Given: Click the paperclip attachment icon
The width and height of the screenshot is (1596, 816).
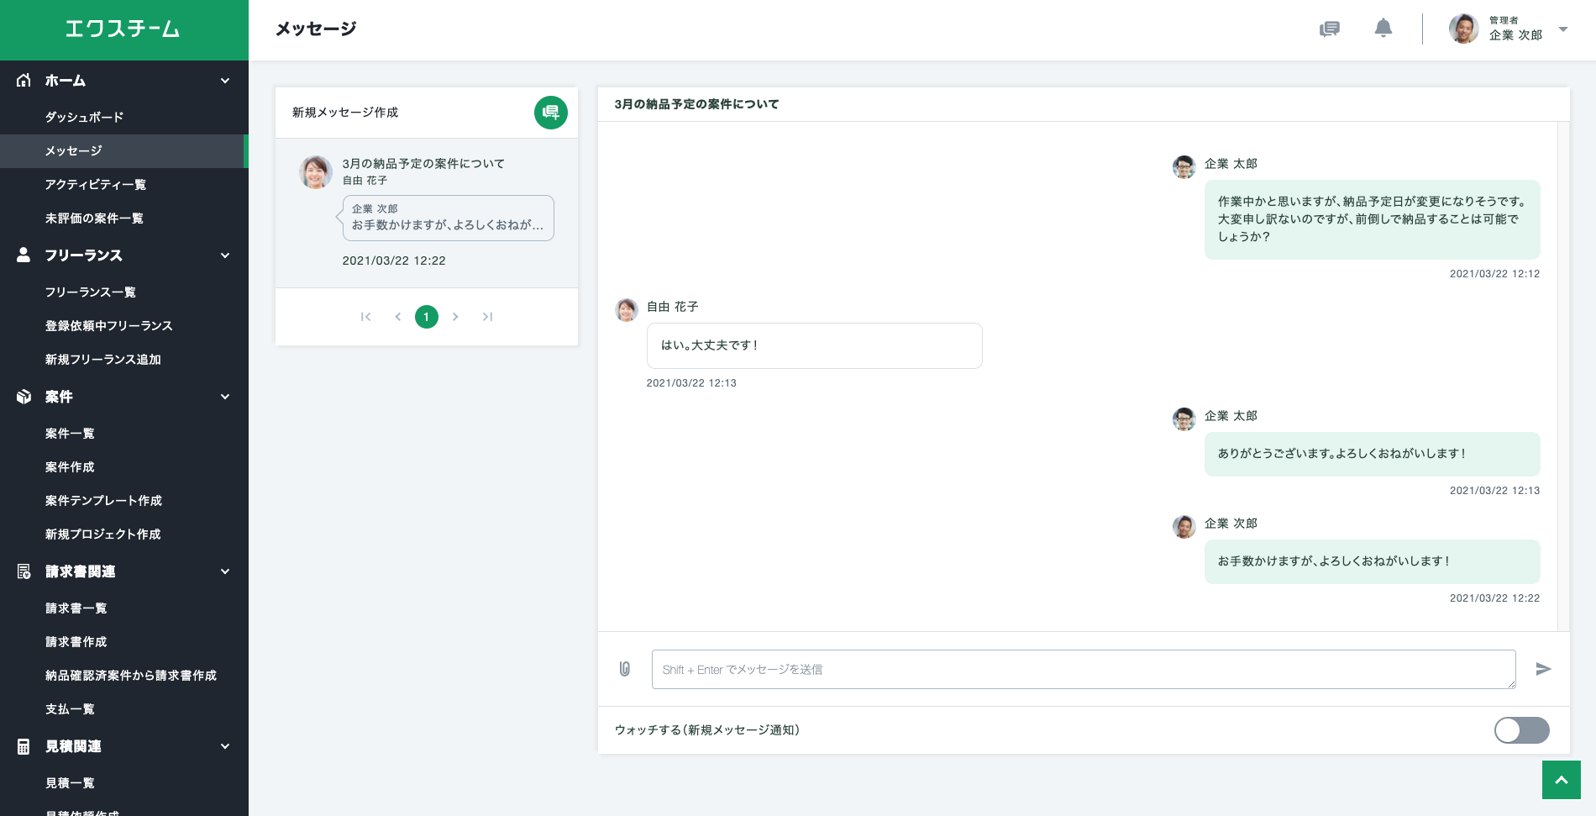Looking at the screenshot, I should tap(625, 669).
